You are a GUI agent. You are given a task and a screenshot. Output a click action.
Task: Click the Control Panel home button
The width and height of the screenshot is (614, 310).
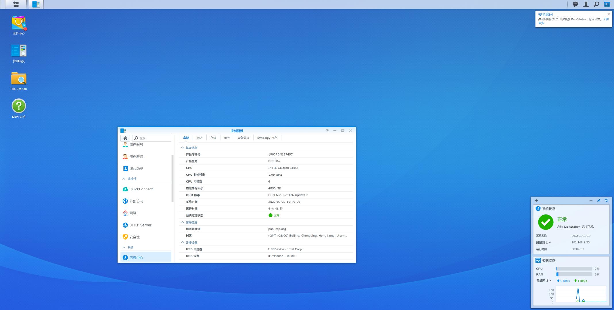125,138
